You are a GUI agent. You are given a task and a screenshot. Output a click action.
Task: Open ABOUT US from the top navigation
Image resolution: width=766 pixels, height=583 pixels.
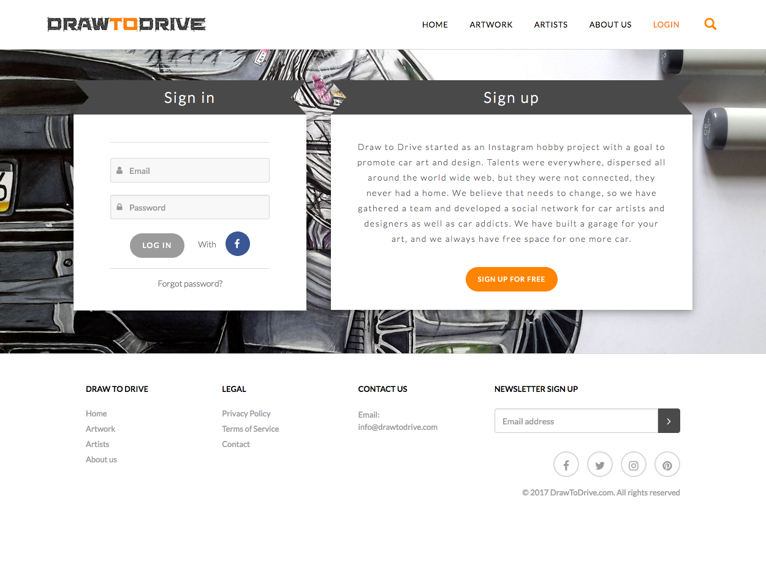610,24
